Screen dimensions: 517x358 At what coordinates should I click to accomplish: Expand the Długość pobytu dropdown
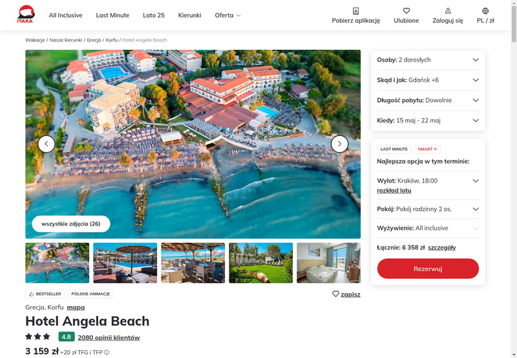click(x=428, y=100)
